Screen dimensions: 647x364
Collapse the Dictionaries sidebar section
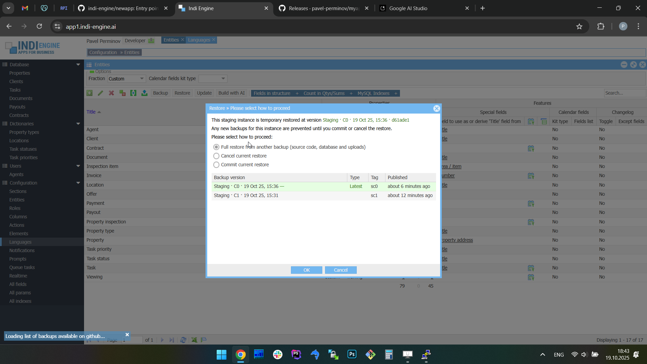pyautogui.click(x=78, y=124)
